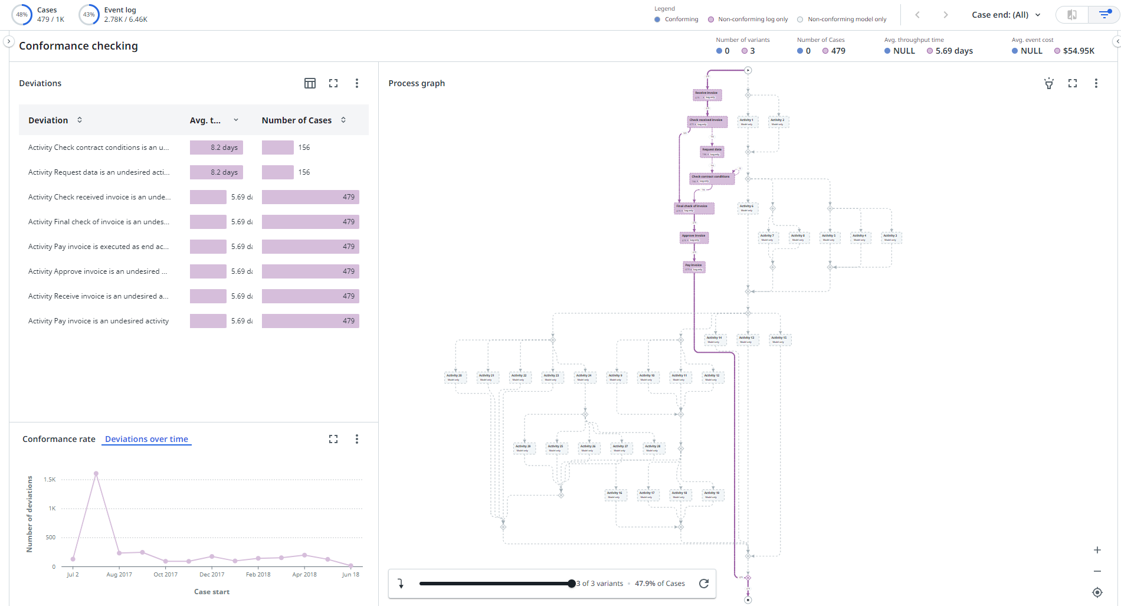
Task: Expand Deviations panel to fullscreen
Action: (x=333, y=83)
